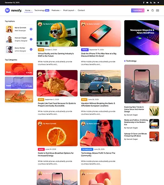164x185 pixels.
Task: Click the Subscribe button
Action: tap(138, 10)
